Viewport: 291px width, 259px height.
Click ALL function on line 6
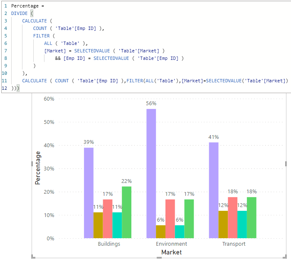tap(48, 43)
